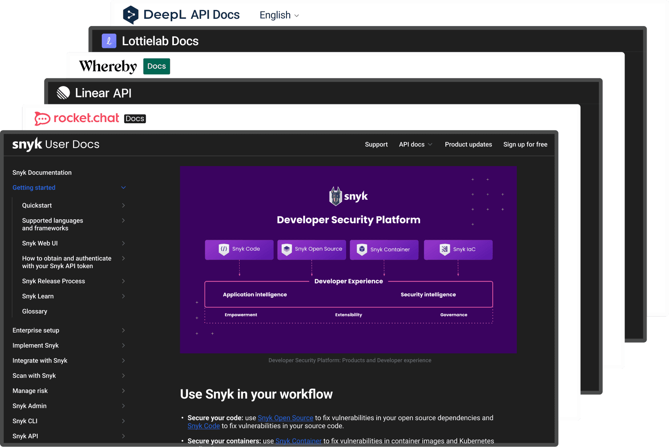Click the Application intelligence label
The image size is (669, 447).
pyautogui.click(x=255, y=295)
